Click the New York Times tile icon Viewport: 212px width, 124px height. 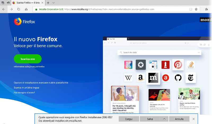191,78
